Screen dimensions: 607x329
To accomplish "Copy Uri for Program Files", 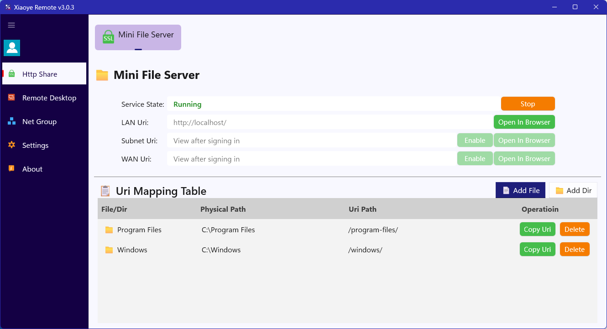I will (537, 229).
